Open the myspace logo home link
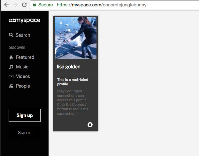This screenshot has width=199, height=156. coord(25,20)
